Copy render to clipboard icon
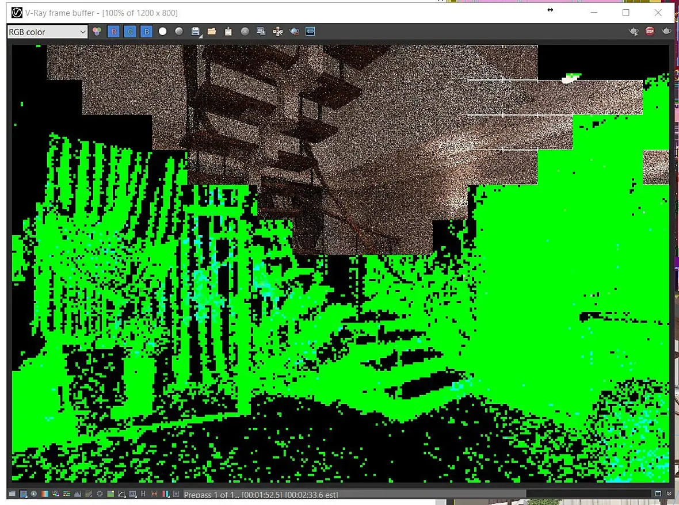 (x=228, y=31)
